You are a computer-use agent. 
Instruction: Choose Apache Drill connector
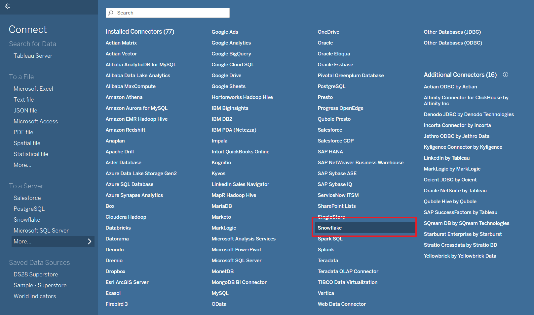pyautogui.click(x=120, y=152)
